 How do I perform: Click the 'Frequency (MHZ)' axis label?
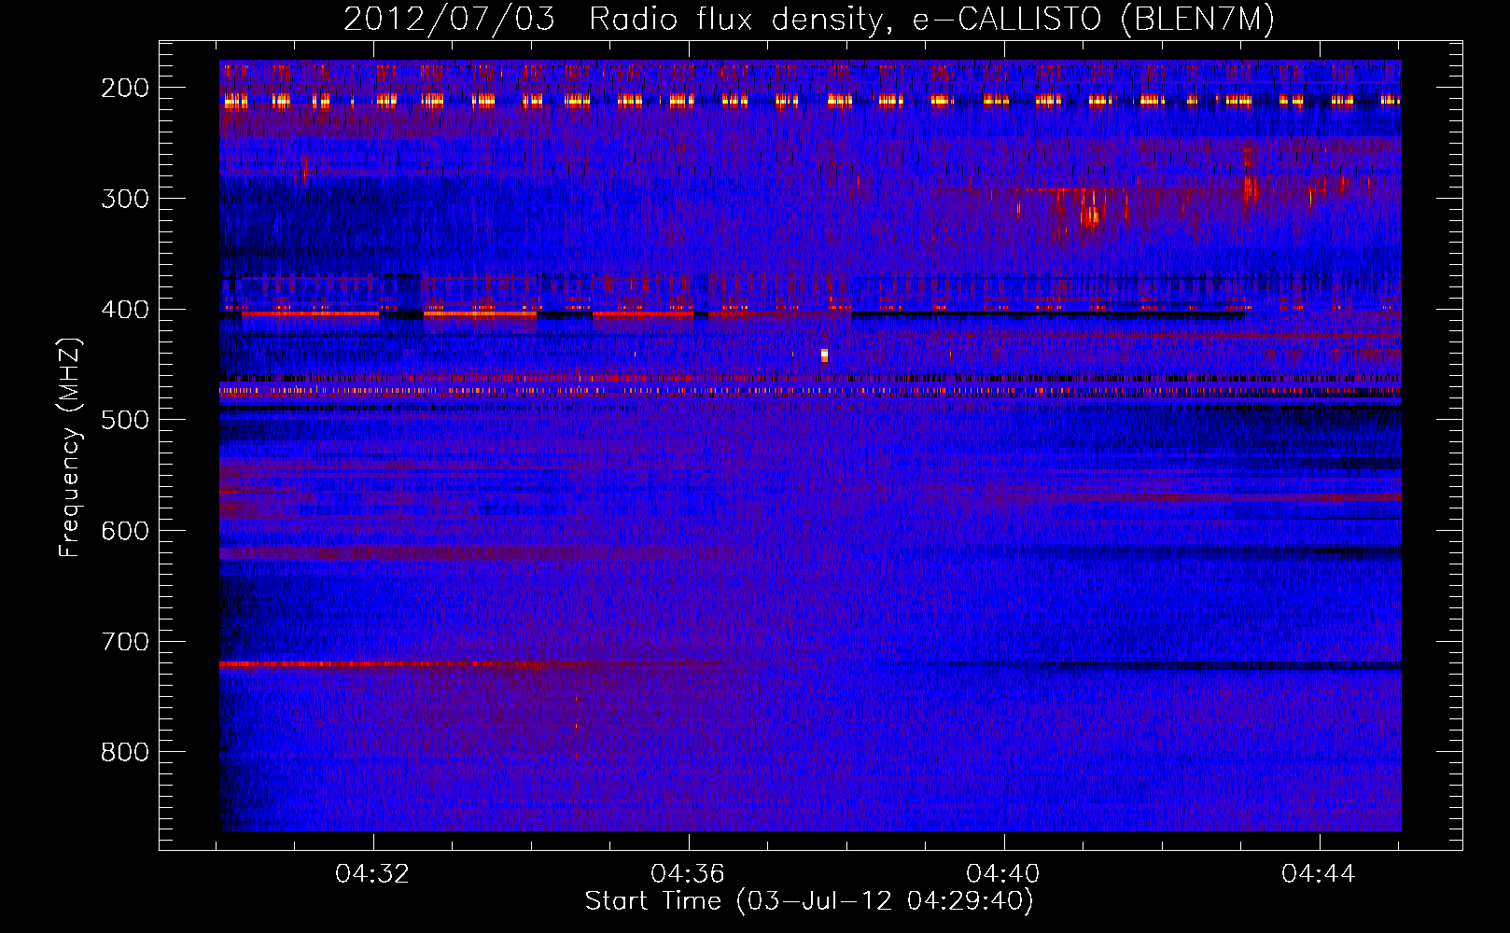[70, 447]
